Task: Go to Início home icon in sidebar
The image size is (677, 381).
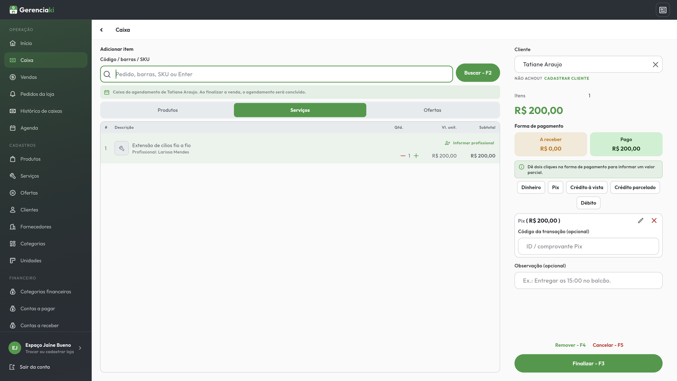Action: pyautogui.click(x=13, y=43)
